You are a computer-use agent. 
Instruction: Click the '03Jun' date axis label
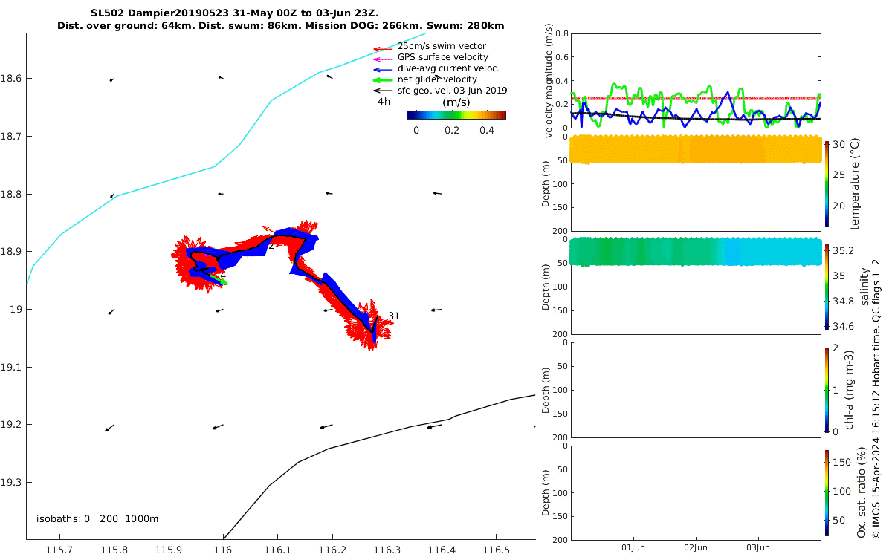point(758,548)
